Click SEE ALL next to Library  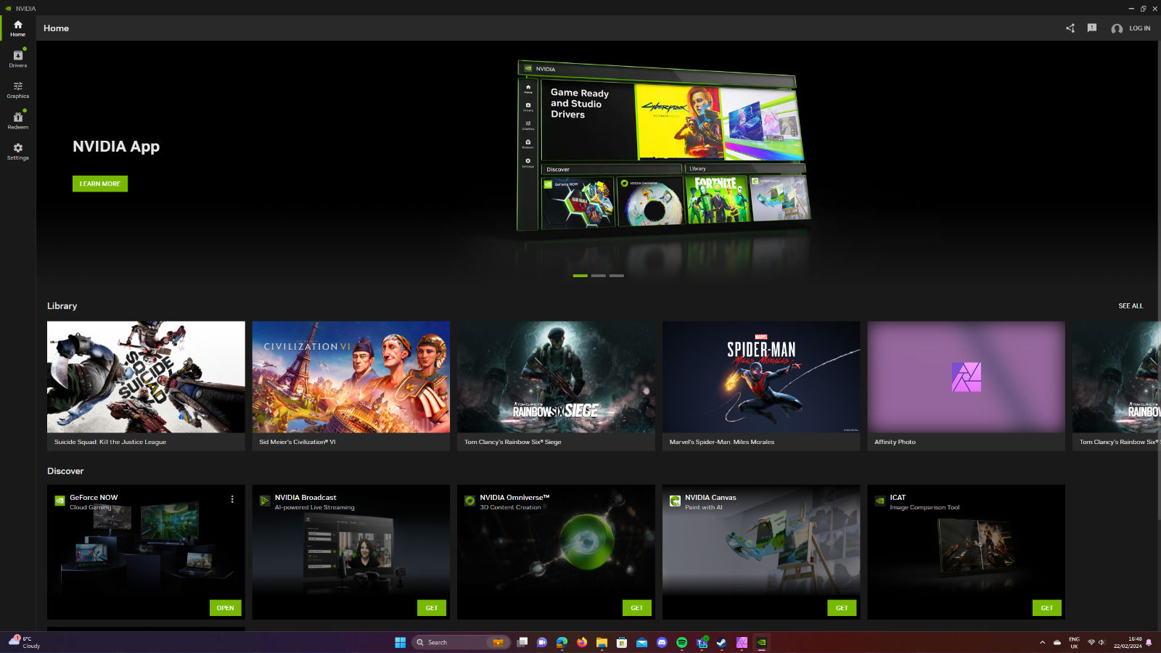click(1131, 305)
